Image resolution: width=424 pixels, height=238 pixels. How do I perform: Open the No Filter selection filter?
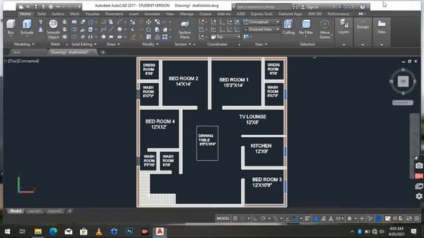coord(306,27)
